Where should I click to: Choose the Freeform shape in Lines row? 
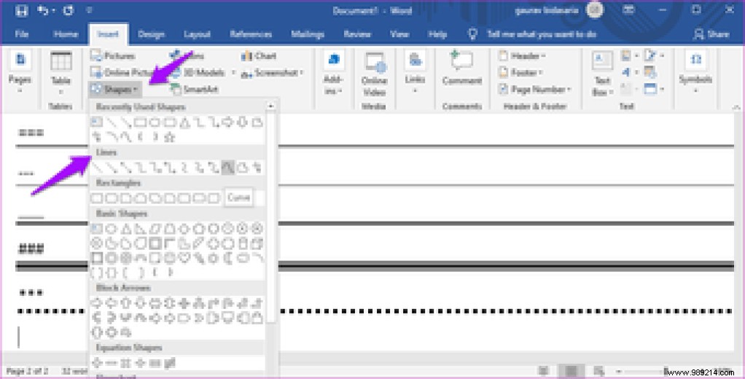(243, 167)
